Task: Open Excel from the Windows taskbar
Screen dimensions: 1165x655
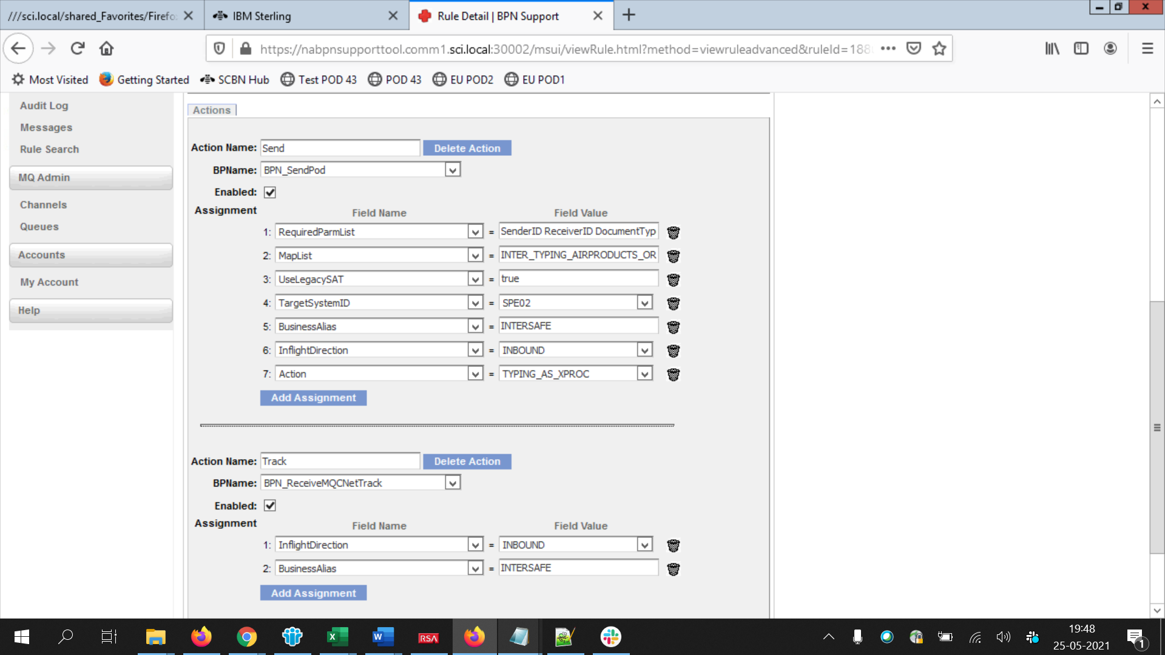Action: pyautogui.click(x=337, y=637)
